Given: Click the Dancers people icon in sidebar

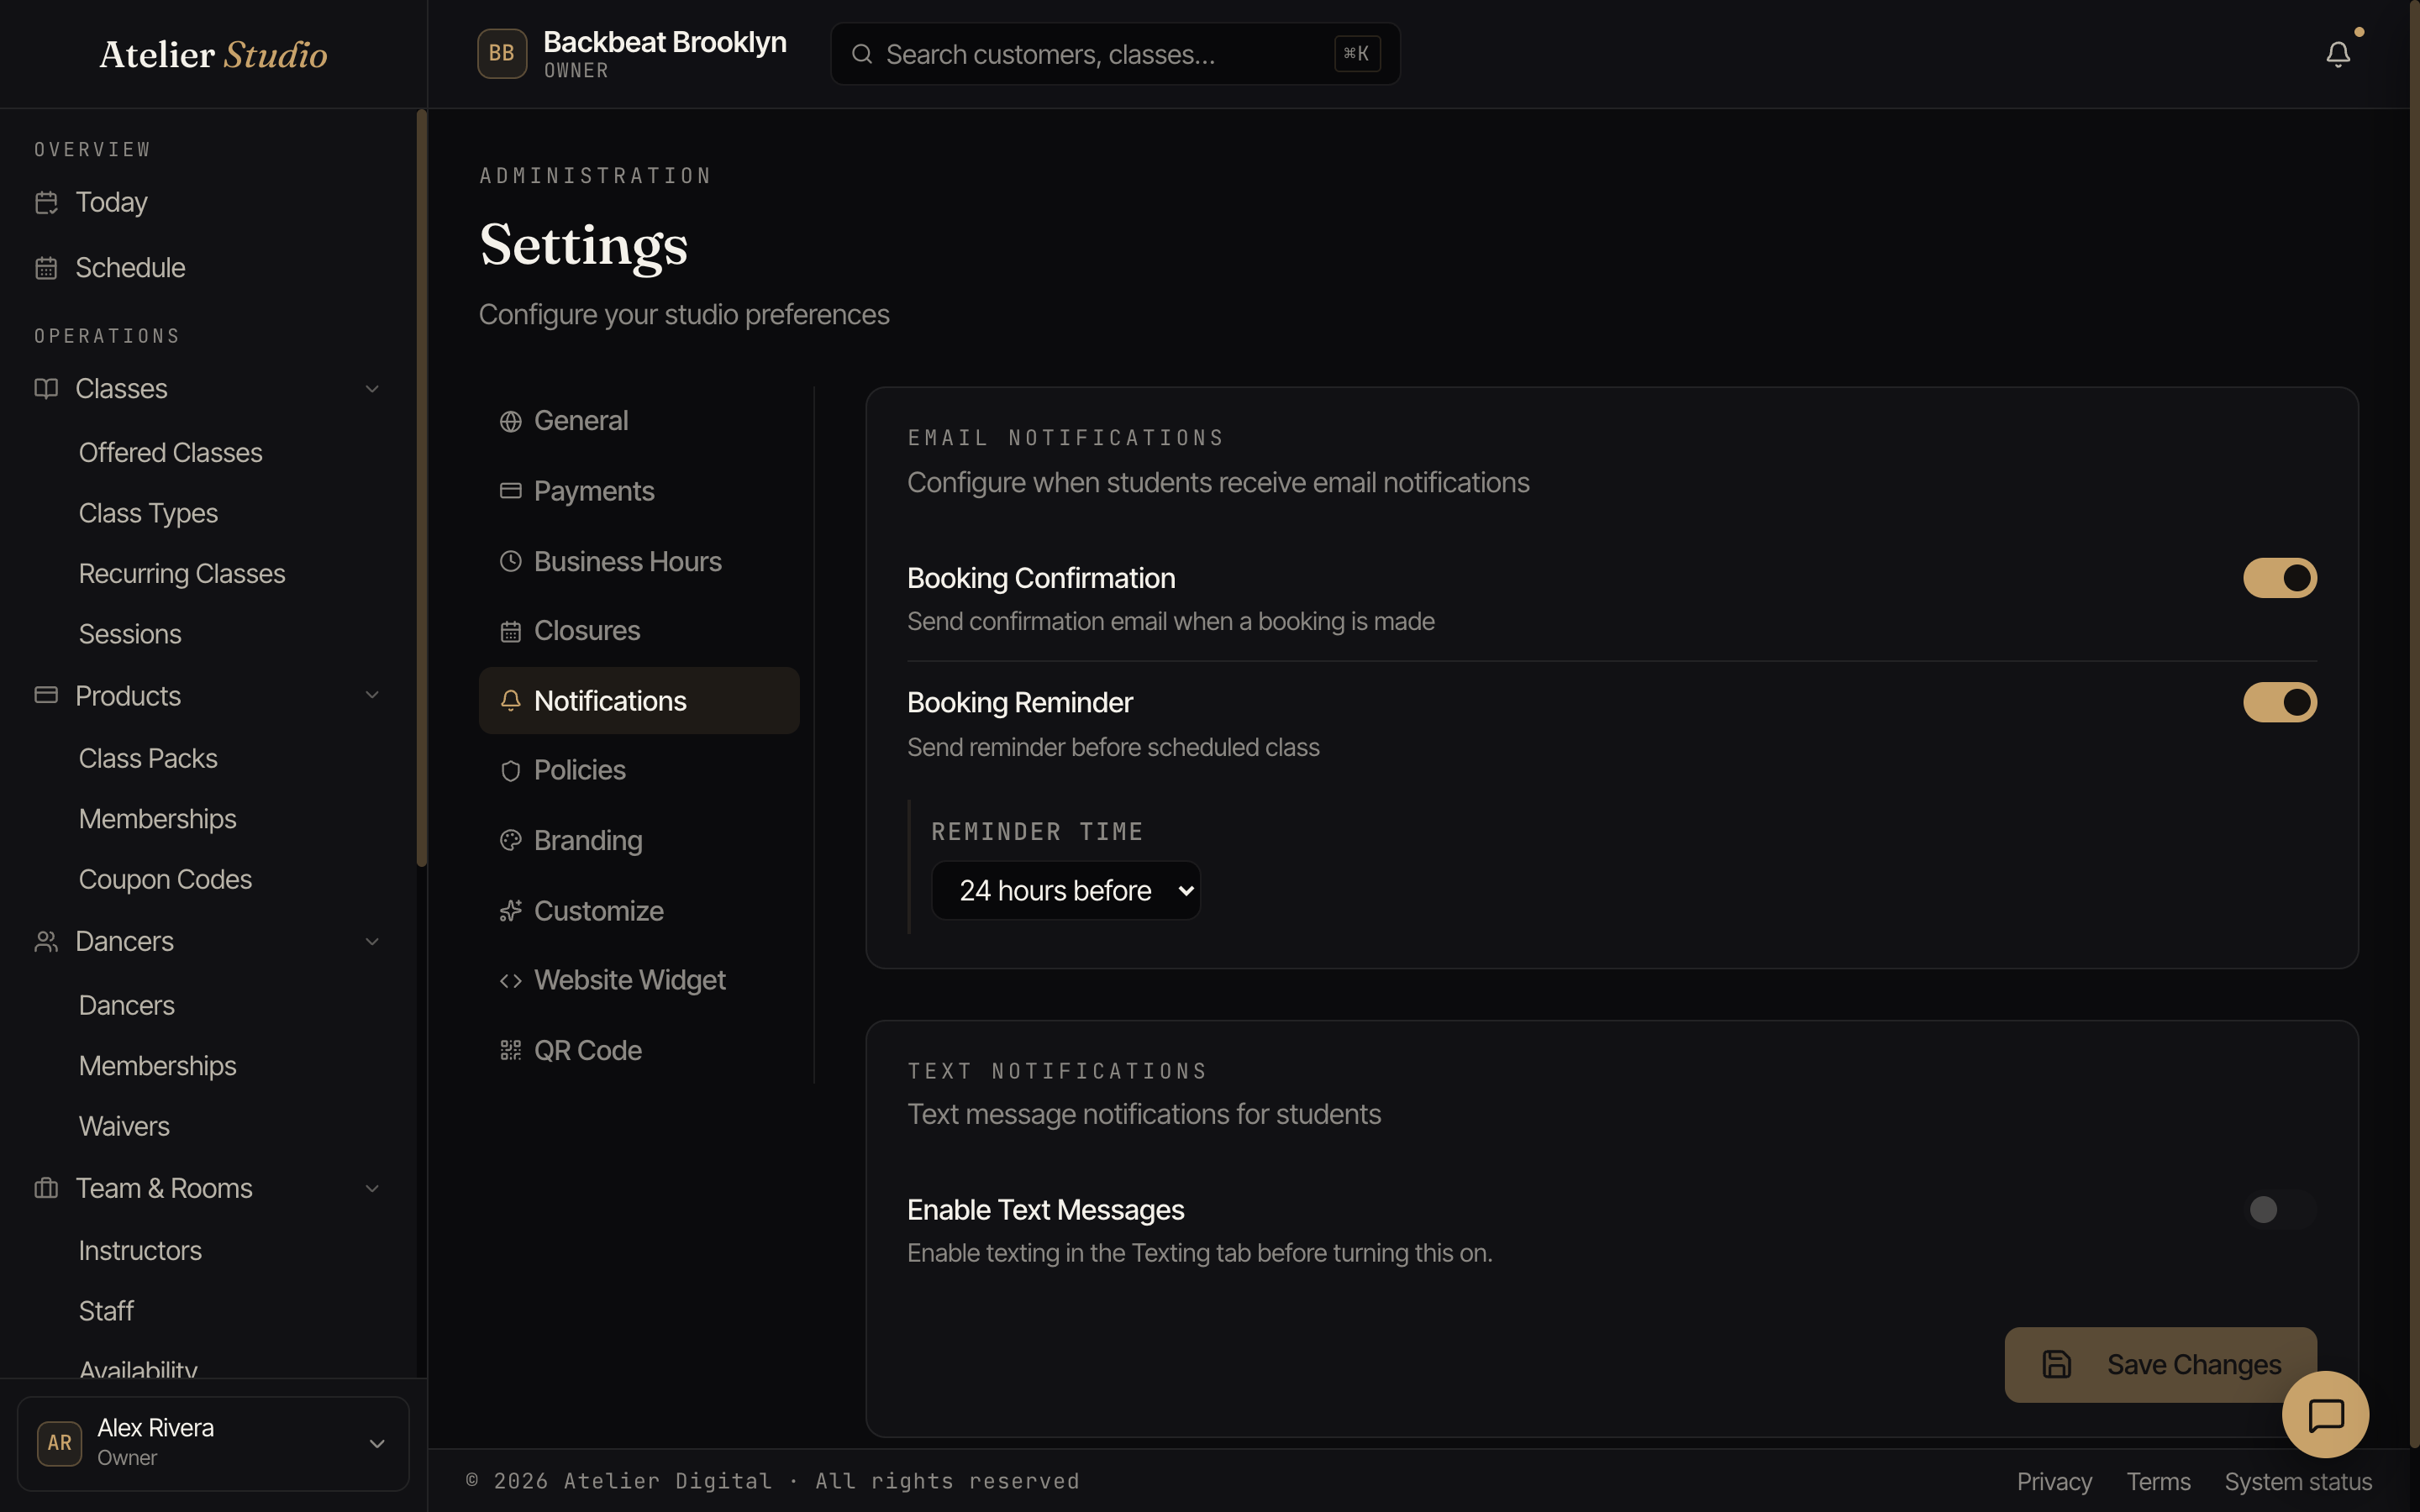Looking at the screenshot, I should coord(46,941).
